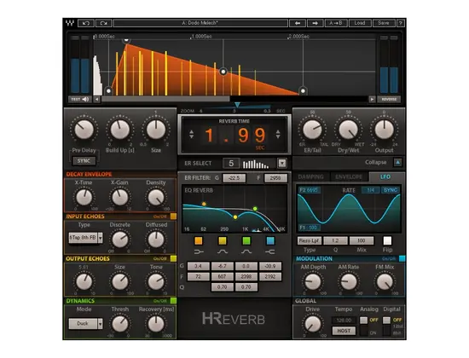
Task: Click the LFO RATE 1/4 value
Action: tap(370, 190)
